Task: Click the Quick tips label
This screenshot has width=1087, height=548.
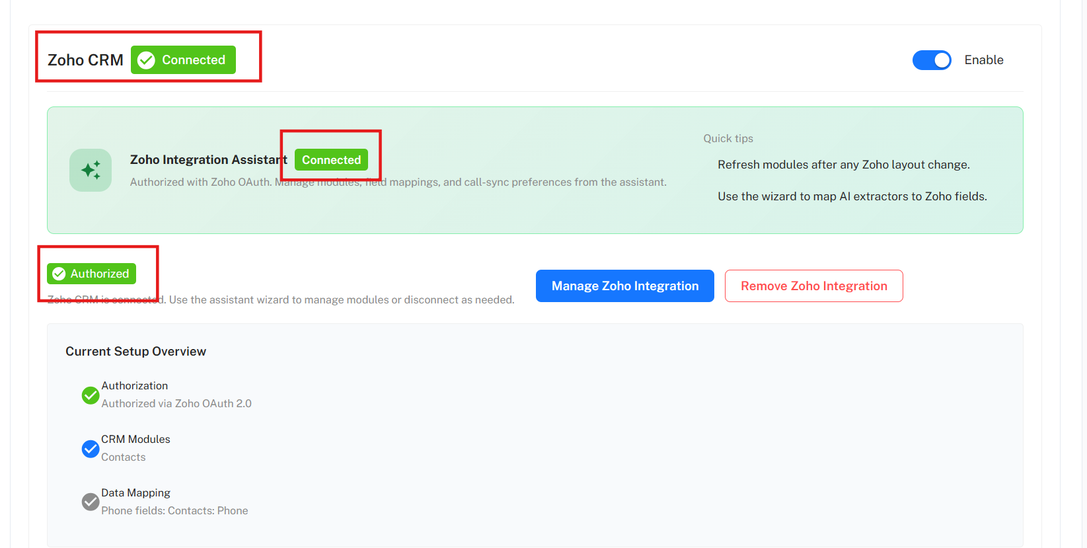Action: (728, 139)
